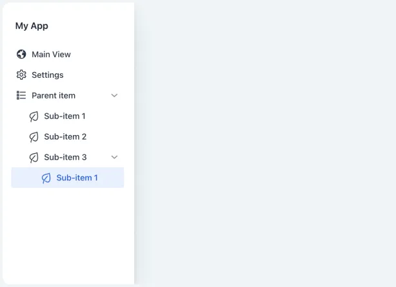
Task: Click the highlighted nested Sub-item 1 label
Action: [77, 178]
